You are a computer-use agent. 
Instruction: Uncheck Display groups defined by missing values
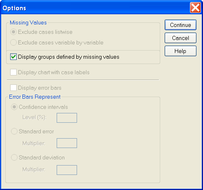(x=13, y=57)
